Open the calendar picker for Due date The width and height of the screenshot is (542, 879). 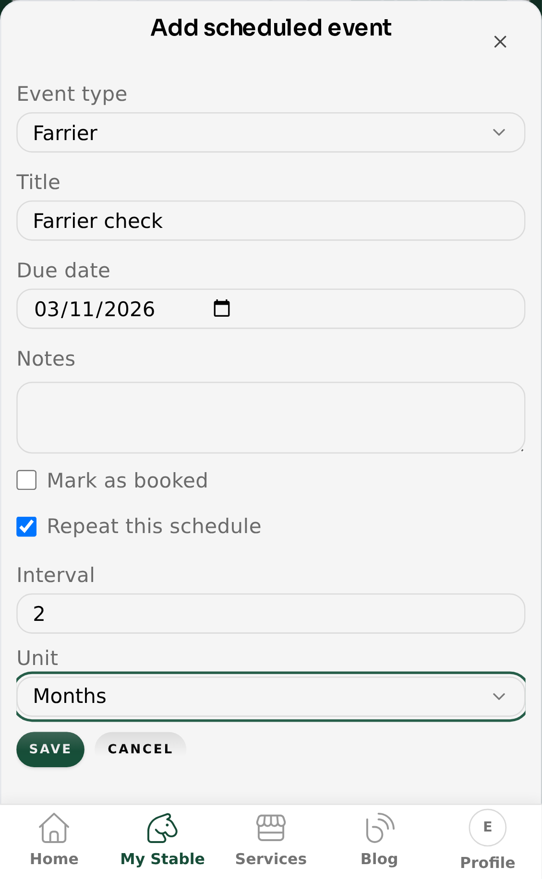tap(222, 309)
